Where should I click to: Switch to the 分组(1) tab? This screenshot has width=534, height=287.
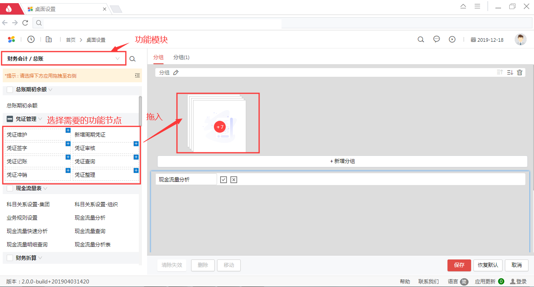(181, 57)
